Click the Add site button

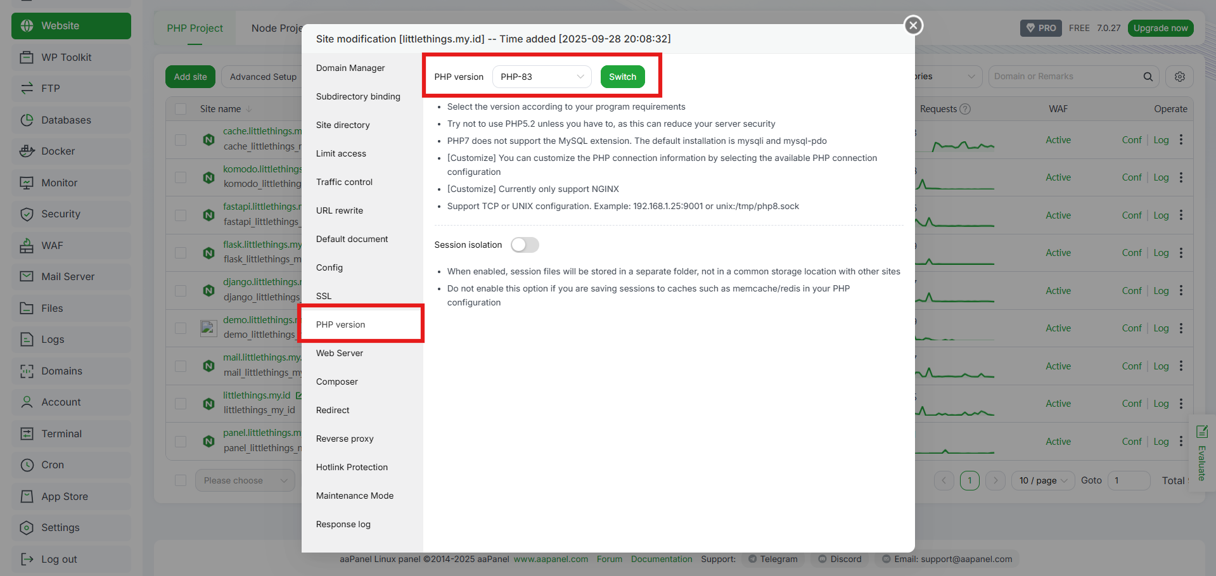pyautogui.click(x=190, y=77)
